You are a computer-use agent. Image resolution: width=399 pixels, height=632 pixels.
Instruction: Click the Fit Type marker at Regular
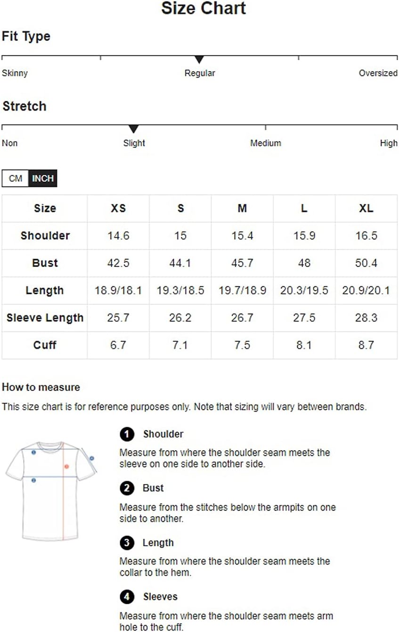(199, 60)
